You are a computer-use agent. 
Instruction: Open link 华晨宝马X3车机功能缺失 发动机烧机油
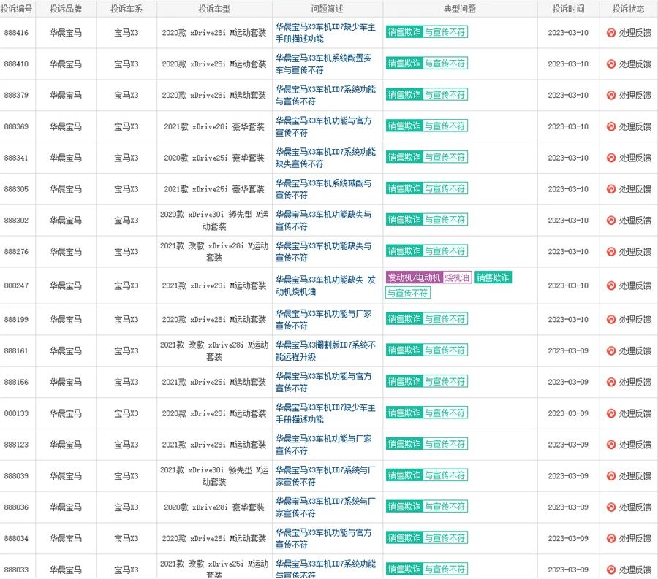[x=325, y=285]
